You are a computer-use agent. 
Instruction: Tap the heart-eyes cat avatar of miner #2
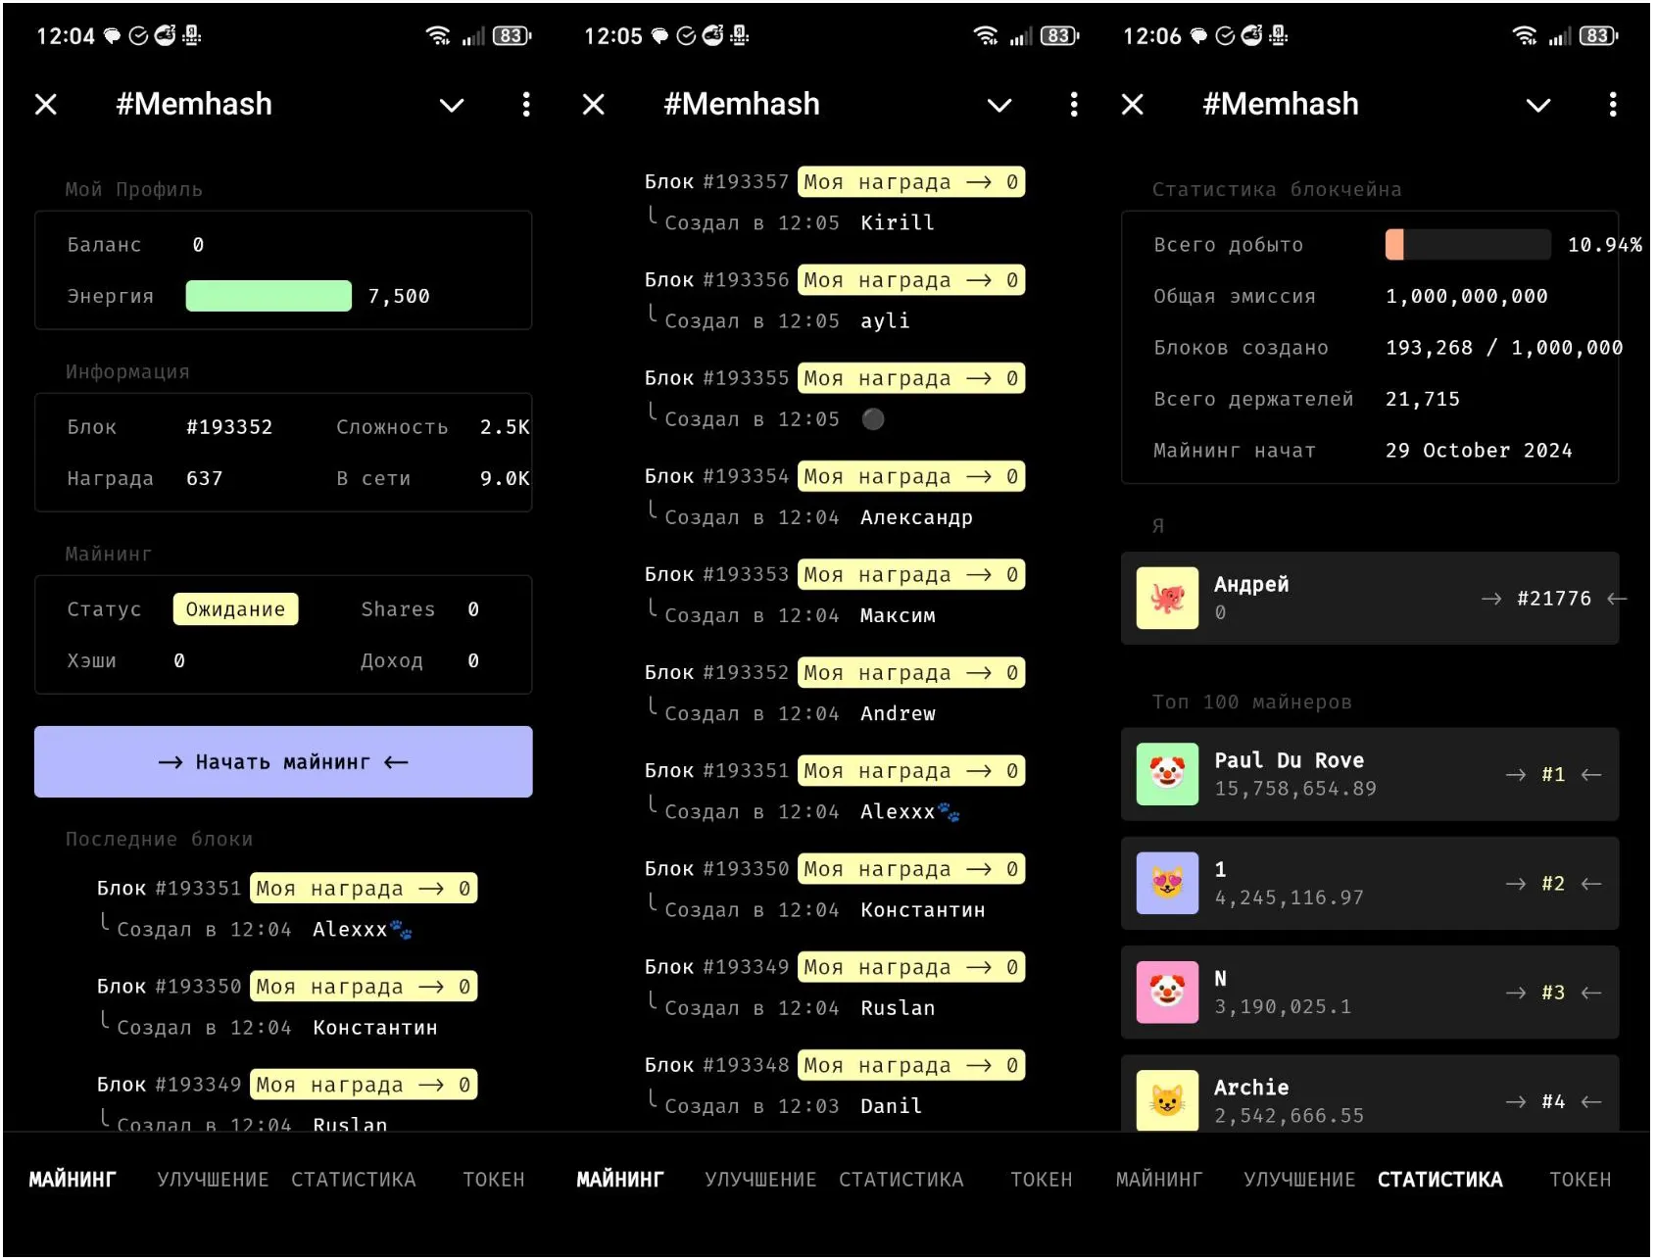click(x=1166, y=883)
